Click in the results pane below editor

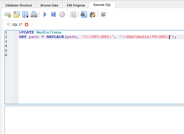pos(94,120)
